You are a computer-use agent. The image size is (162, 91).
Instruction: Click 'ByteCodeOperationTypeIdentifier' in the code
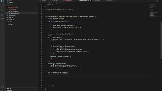point(71,50)
